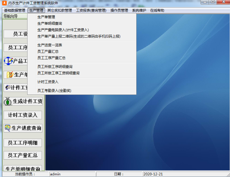This screenshot has height=177, width=230.
Task: Click the 当前操作员 status bar label
Action: click(25, 174)
